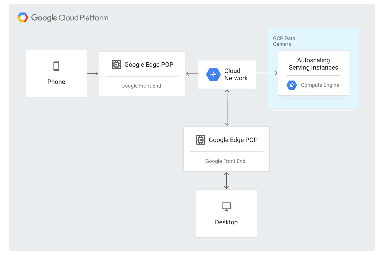Select the Compute Engine label

pyautogui.click(x=320, y=85)
